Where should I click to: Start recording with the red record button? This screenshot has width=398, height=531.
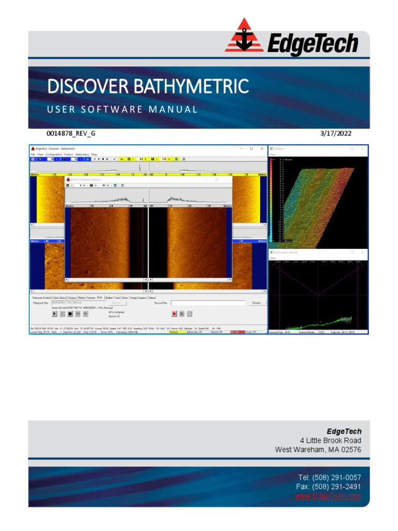175,314
